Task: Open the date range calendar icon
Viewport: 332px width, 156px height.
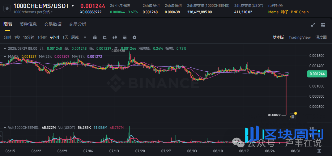Action: tap(95, 37)
